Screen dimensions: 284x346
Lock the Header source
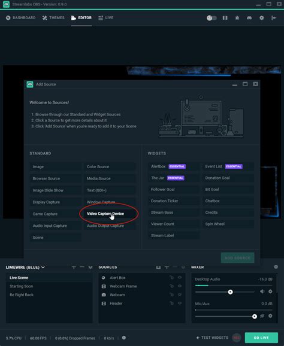171,303
